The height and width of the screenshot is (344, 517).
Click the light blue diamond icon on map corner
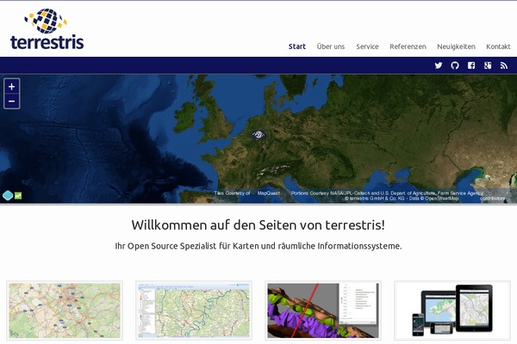(x=8, y=195)
